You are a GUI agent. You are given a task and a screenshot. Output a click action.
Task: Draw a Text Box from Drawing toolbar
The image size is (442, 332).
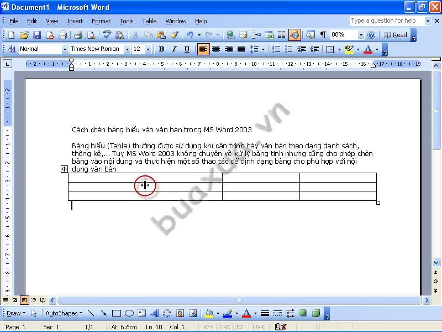pyautogui.click(x=142, y=313)
